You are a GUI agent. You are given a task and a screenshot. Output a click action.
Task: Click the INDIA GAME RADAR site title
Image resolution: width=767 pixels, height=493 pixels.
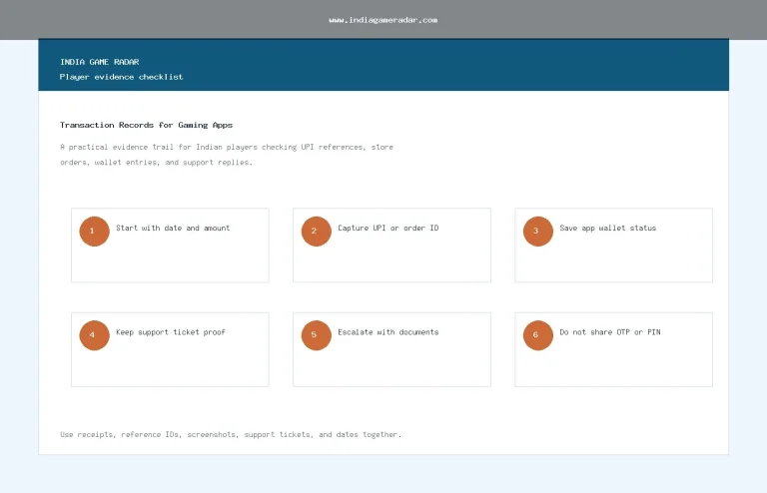pos(99,62)
